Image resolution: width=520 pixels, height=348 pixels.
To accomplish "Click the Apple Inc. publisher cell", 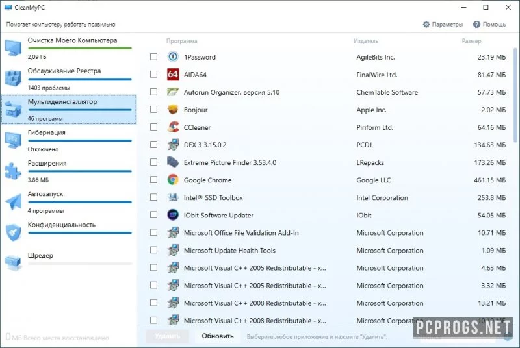I will 371,110.
